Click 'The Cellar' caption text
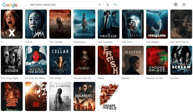193x112 pixels. tap(55, 78)
